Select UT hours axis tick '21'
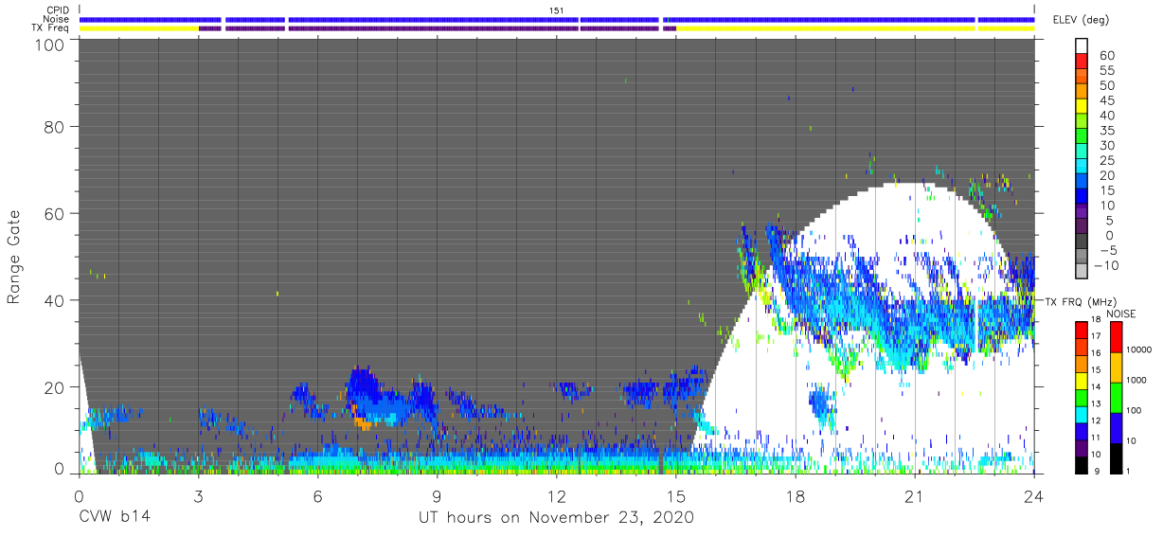1163x537 pixels. [x=915, y=495]
